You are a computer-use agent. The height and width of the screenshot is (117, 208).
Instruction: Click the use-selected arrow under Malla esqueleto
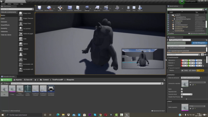pos(190,109)
